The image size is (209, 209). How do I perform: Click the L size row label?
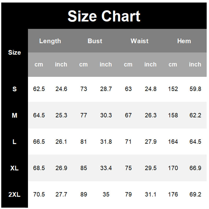click(14, 142)
